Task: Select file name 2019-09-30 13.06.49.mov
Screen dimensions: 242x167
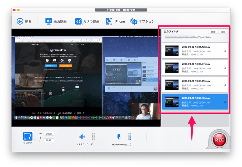Action: (196, 81)
